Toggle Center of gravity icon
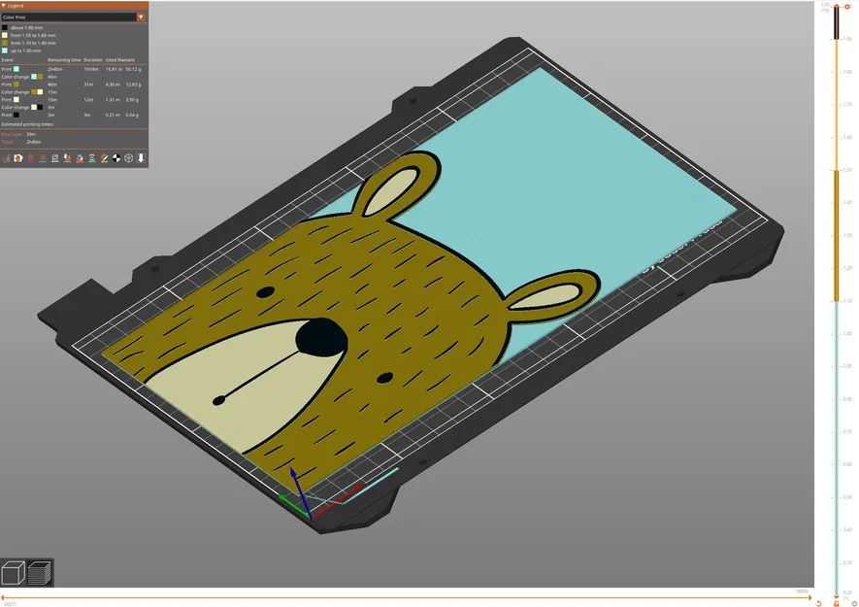This screenshot has height=607, width=859. coord(116,158)
